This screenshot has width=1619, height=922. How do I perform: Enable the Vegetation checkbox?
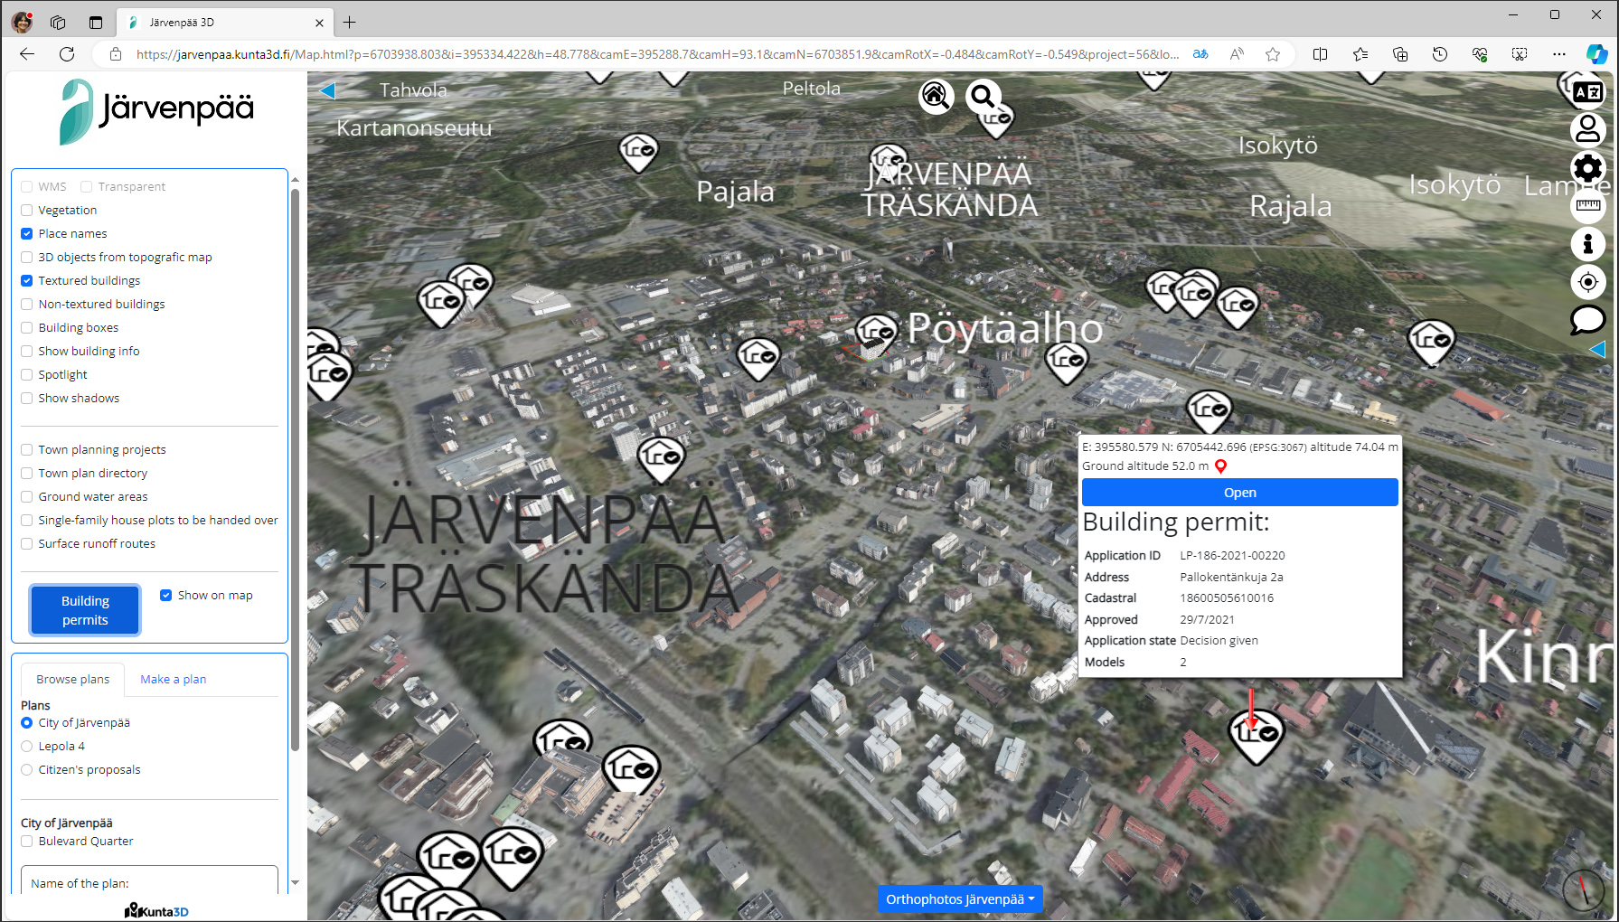(x=27, y=210)
